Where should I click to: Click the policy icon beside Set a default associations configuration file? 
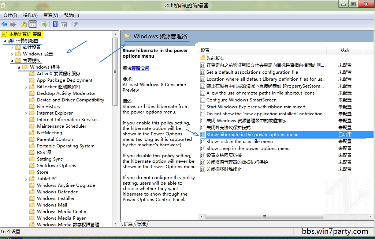point(203,72)
